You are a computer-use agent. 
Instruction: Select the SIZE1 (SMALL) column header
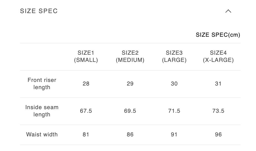click(86, 56)
